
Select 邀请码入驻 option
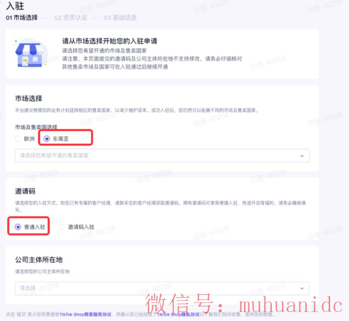tap(62, 226)
